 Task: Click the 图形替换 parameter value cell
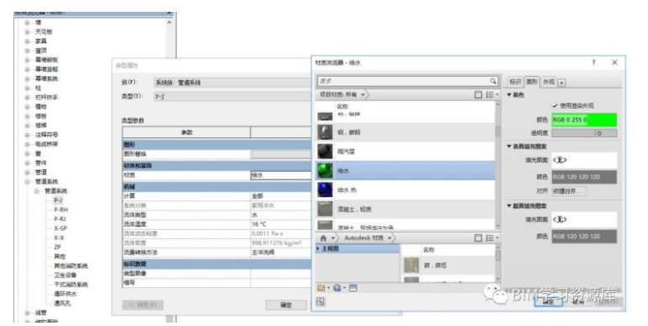pyautogui.click(x=280, y=154)
